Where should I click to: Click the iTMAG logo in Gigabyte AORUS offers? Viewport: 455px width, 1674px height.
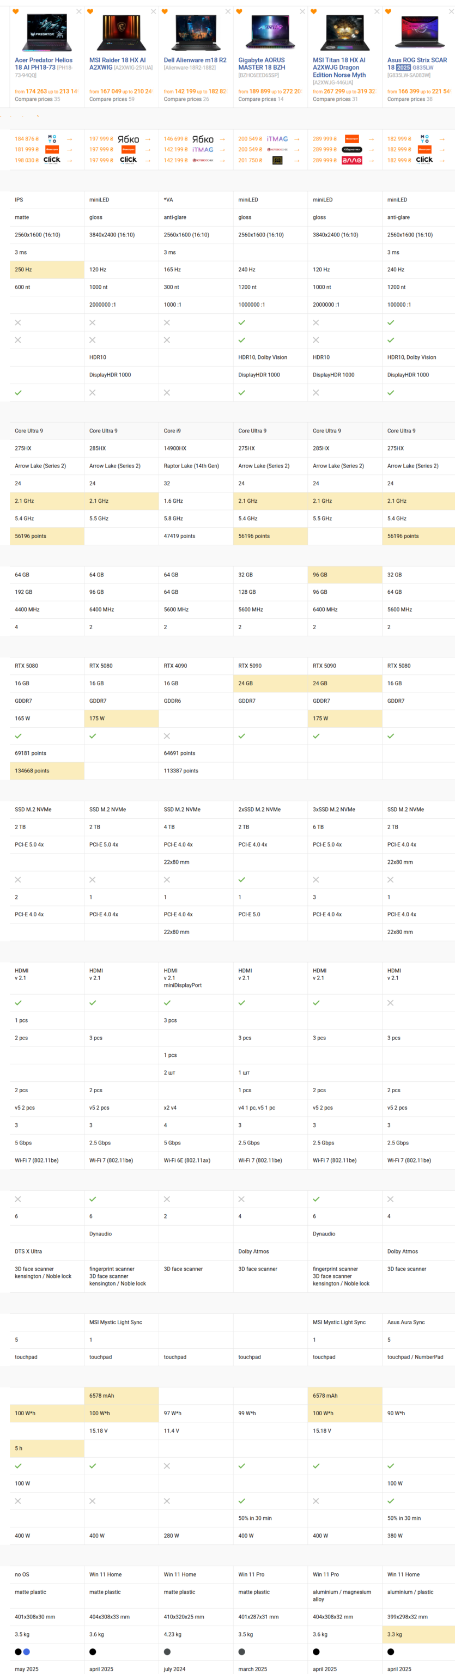[x=277, y=139]
